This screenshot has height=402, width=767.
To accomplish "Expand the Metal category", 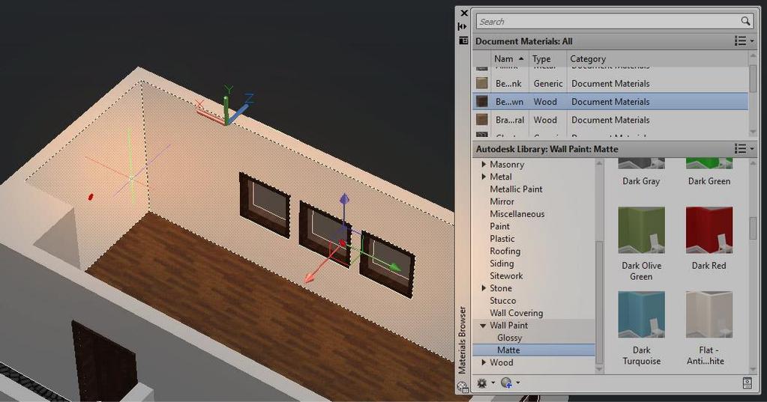I will click(x=484, y=177).
